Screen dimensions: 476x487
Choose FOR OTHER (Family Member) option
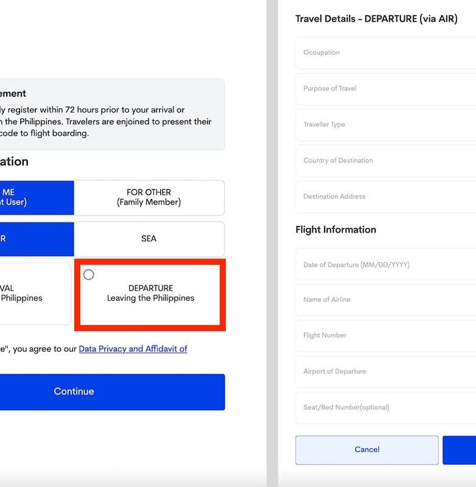149,197
